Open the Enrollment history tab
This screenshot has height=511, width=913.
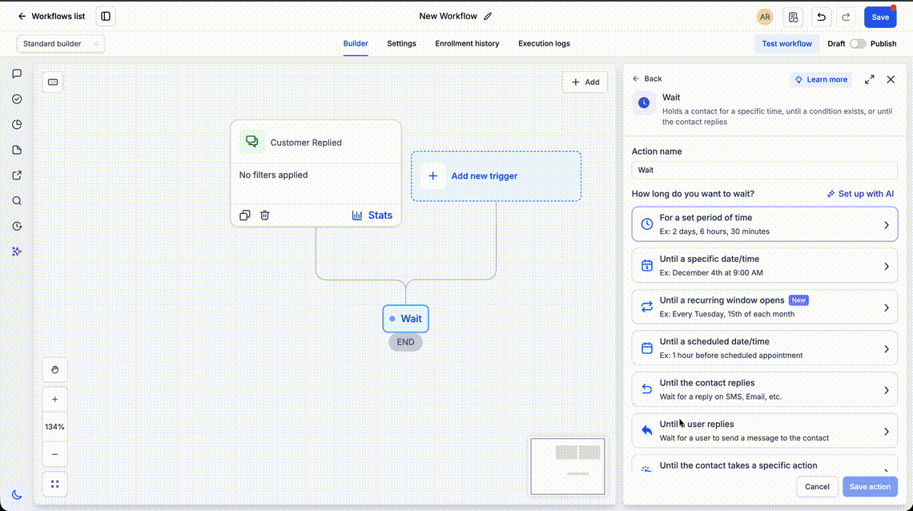coord(467,43)
